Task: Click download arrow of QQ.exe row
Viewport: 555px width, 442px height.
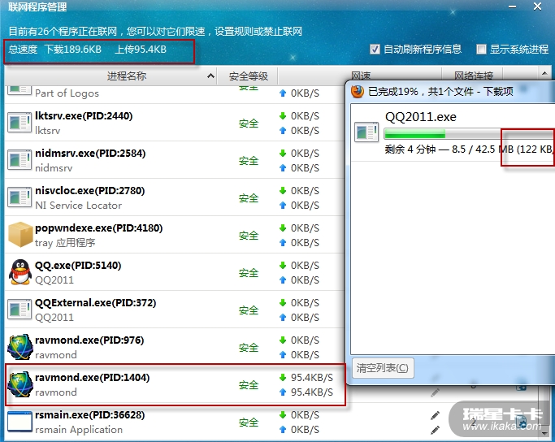Action: [283, 266]
